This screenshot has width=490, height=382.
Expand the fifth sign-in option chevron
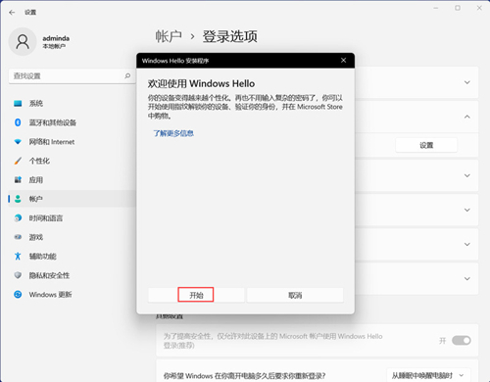467,244
